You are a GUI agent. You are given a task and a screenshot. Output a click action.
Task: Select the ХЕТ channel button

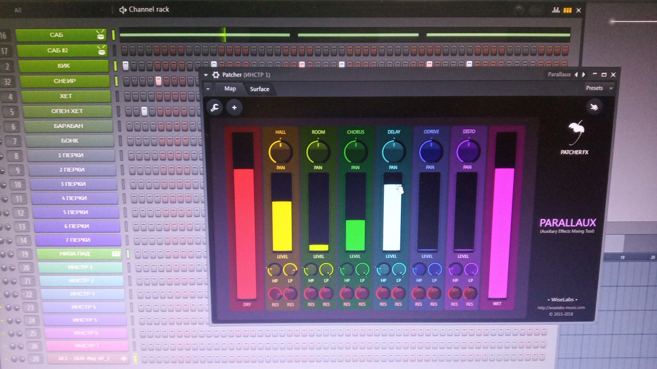66,96
